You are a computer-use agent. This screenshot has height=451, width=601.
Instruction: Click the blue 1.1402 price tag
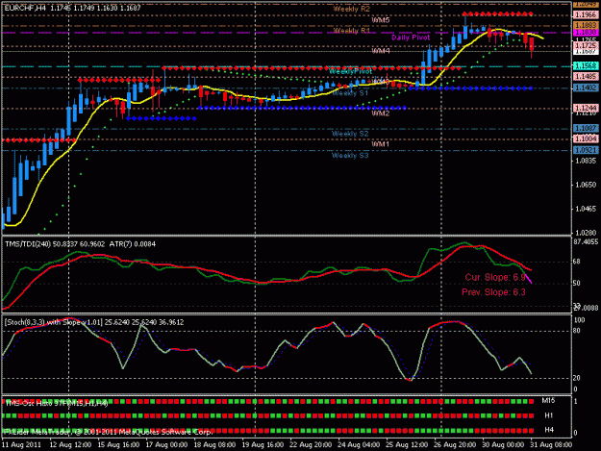(586, 88)
